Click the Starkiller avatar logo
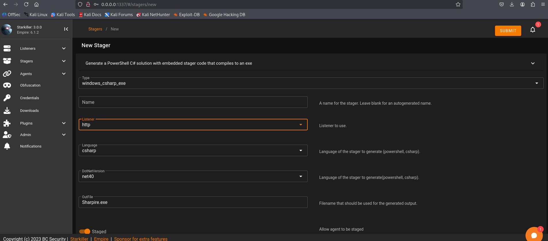Viewport: 548px width, 241px height. 7,29
